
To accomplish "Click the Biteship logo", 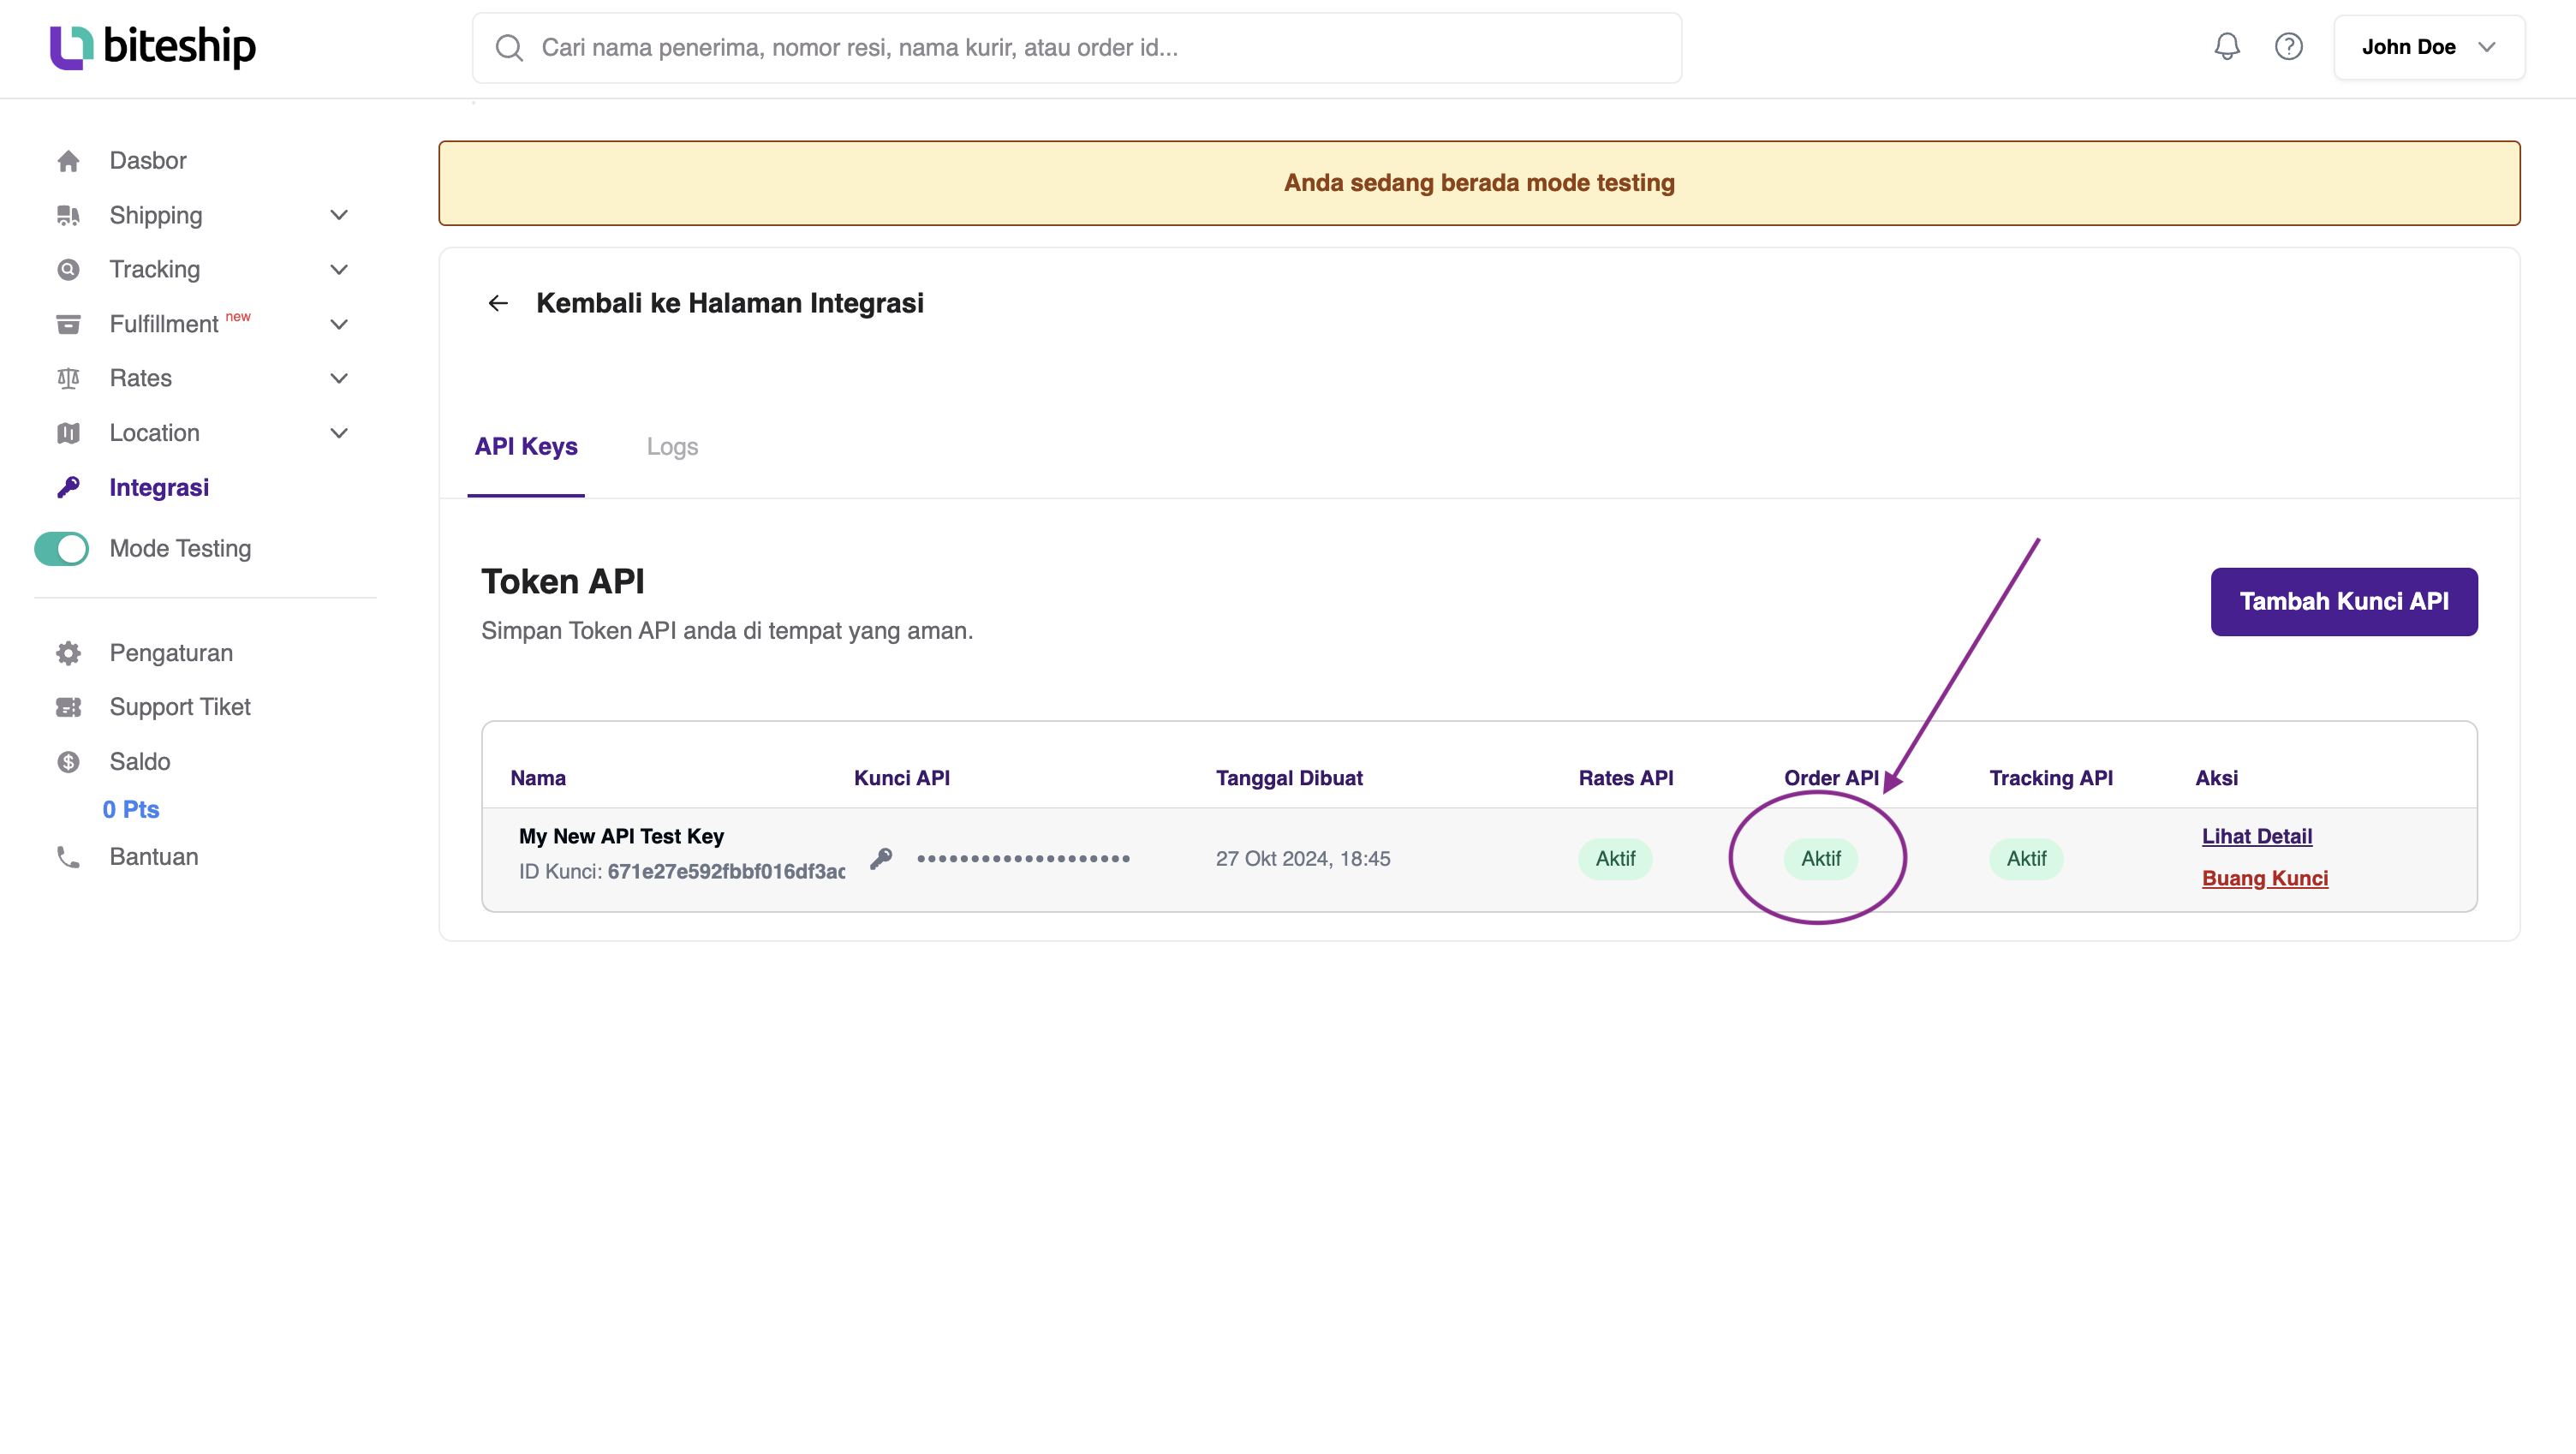I will [x=152, y=46].
